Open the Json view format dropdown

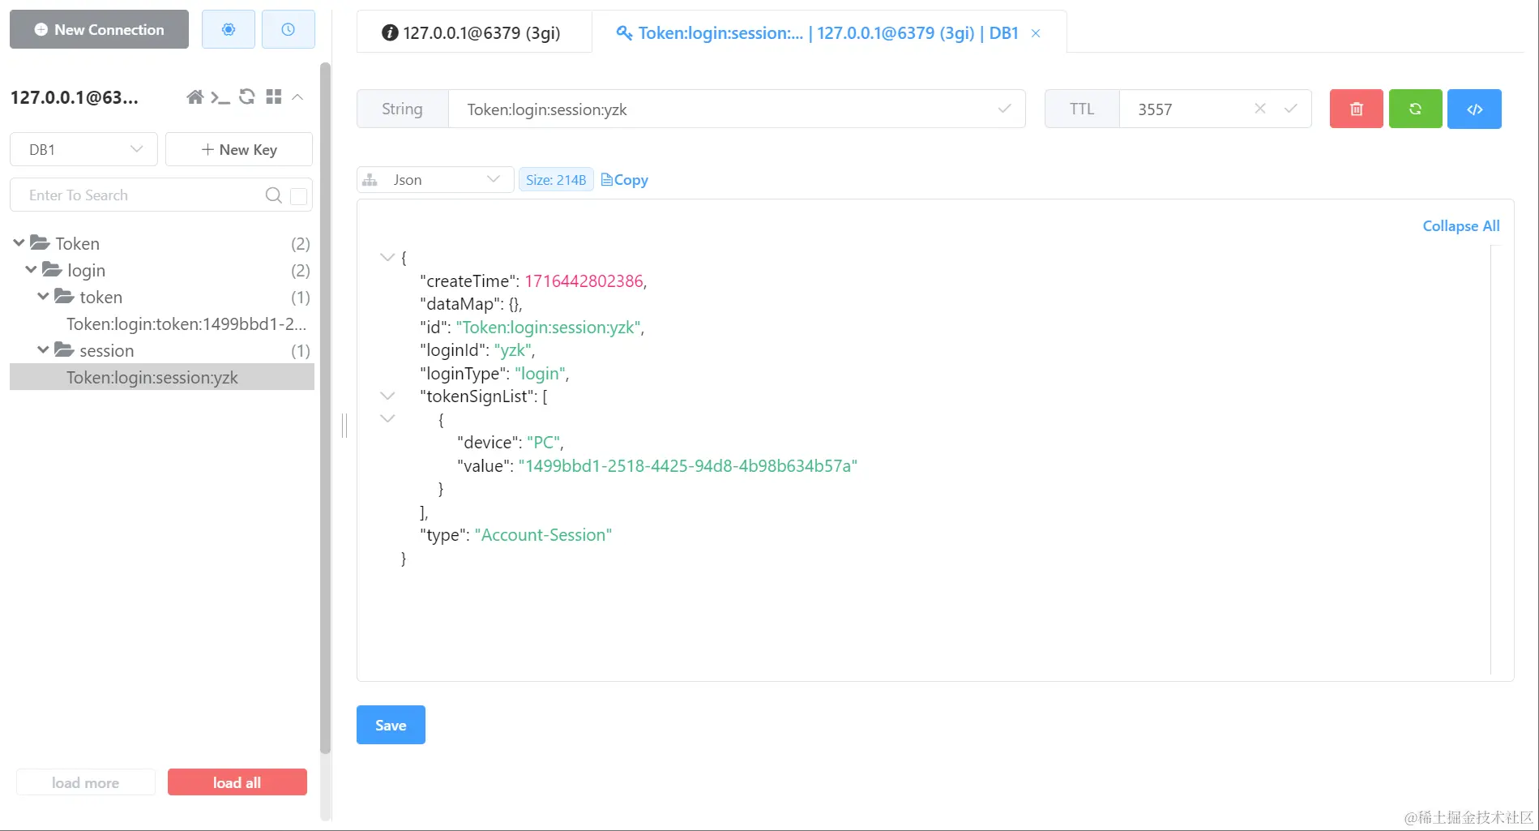[x=434, y=179]
